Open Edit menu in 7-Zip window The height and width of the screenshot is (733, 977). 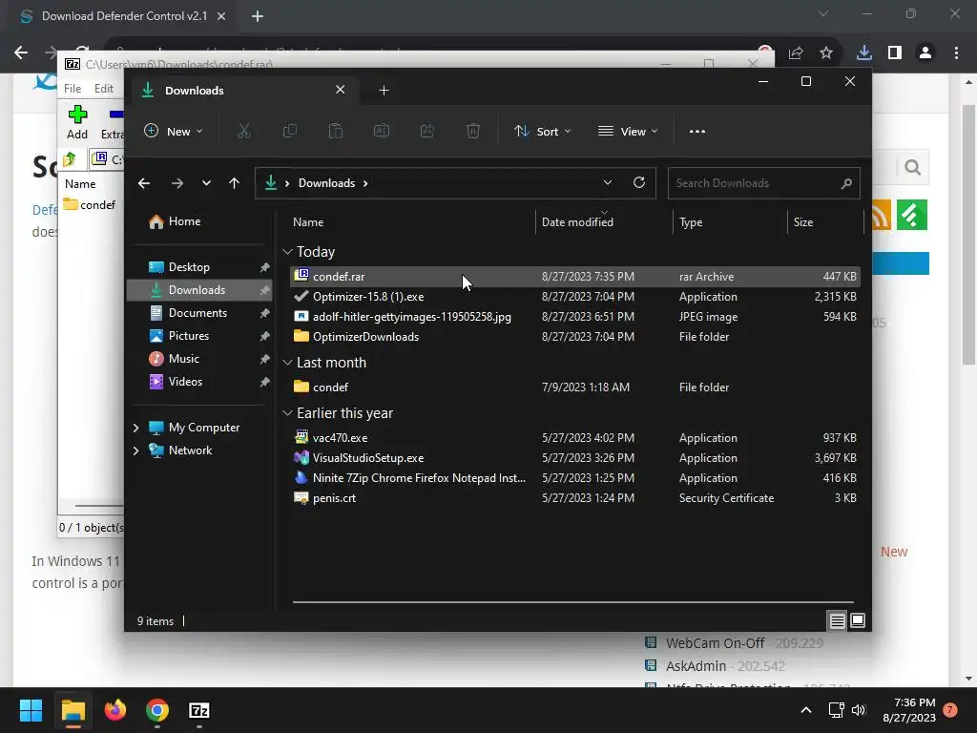[x=103, y=89]
